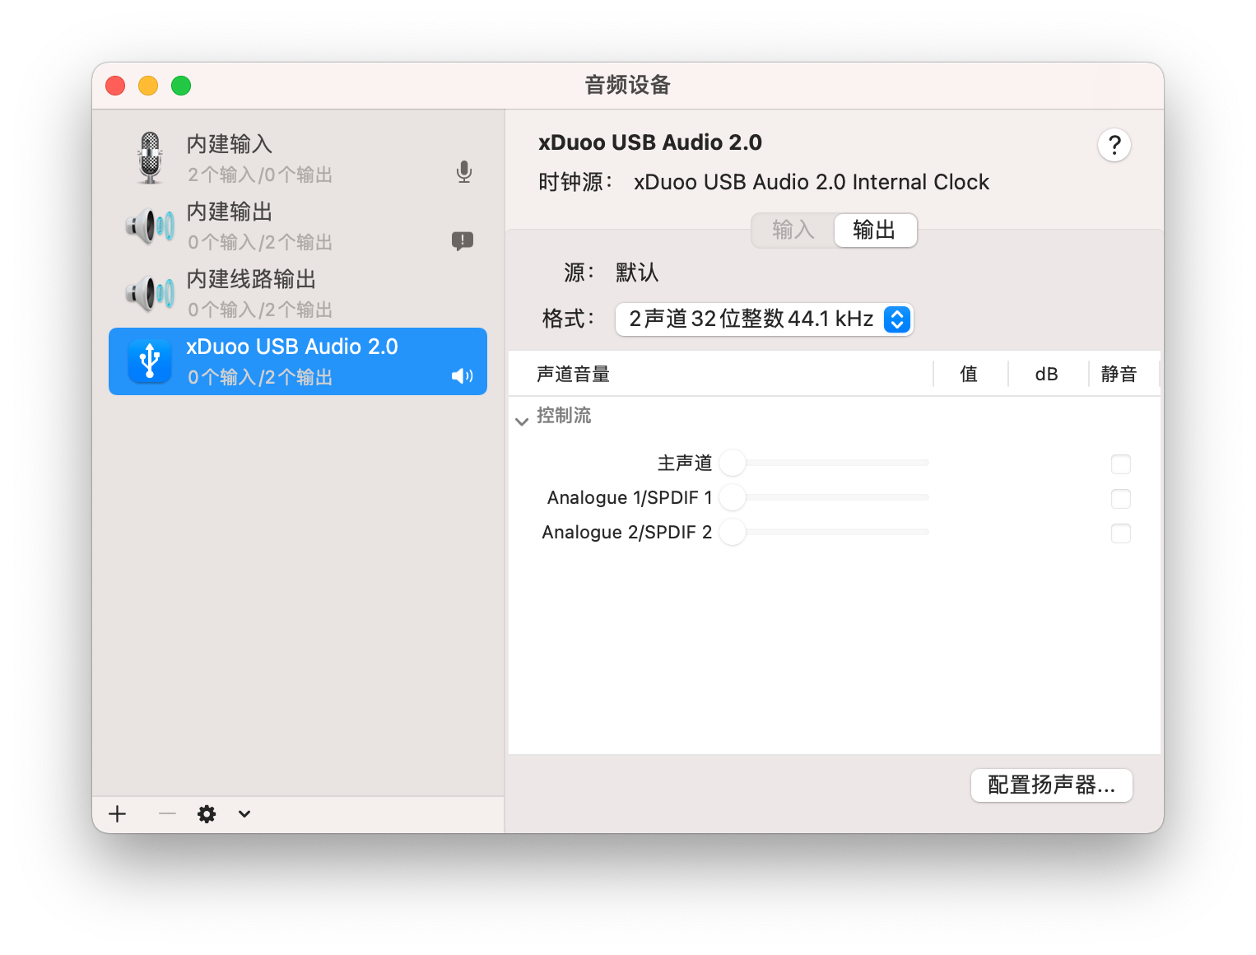The image size is (1256, 955).
Task: Click the default input microphone indicator
Action: point(464,172)
